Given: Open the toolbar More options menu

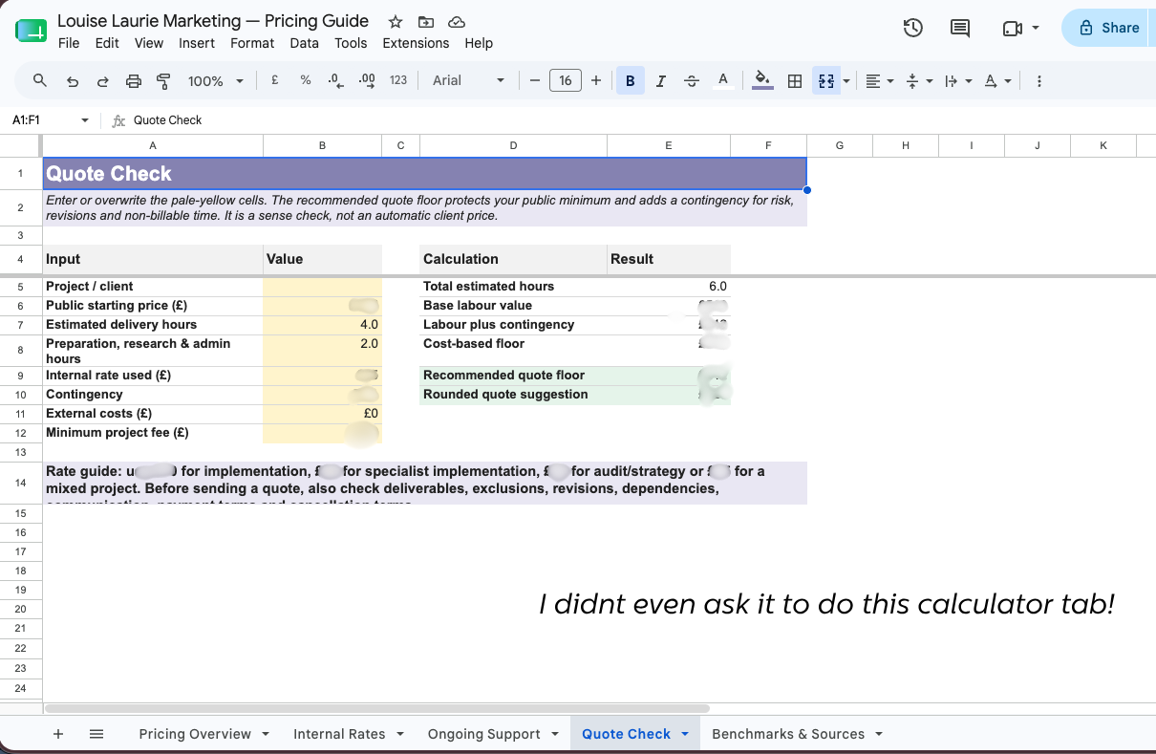Looking at the screenshot, I should 1039,81.
